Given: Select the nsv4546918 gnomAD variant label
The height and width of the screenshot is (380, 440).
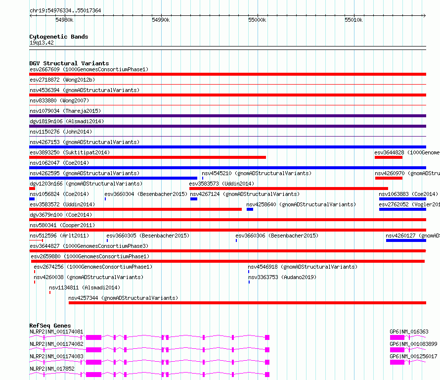Looking at the screenshot, I should [x=303, y=267].
